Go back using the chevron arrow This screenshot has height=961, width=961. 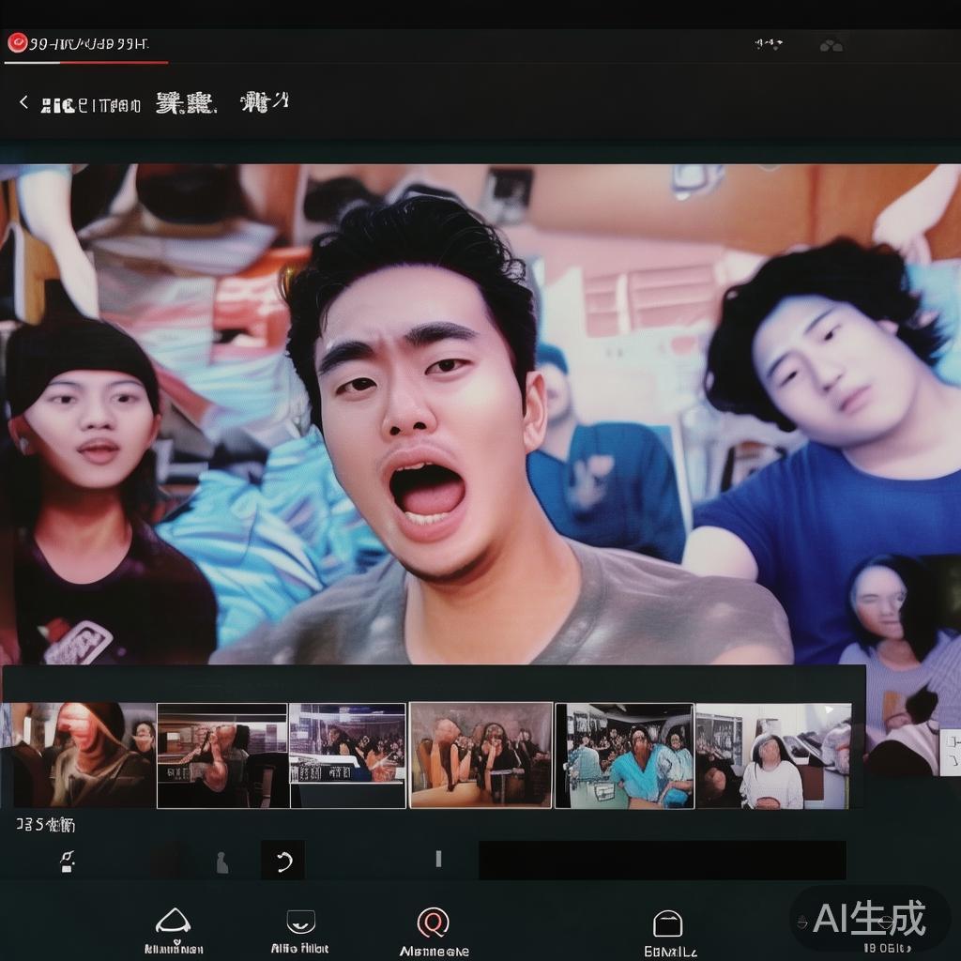pos(23,103)
